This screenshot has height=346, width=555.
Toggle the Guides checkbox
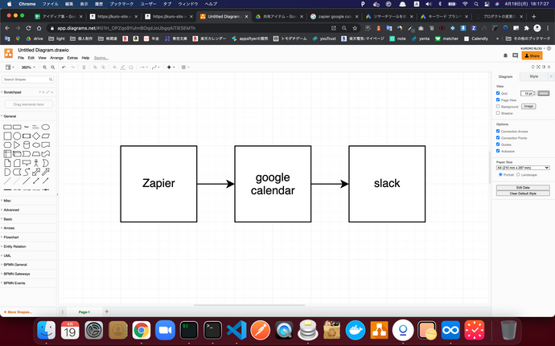pos(498,145)
